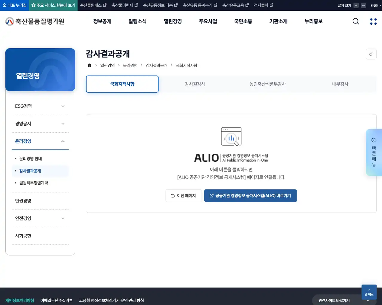This screenshot has height=305, width=382.
Task: Open 윤리경영 안내 in the sidebar
Action: [x=30, y=159]
